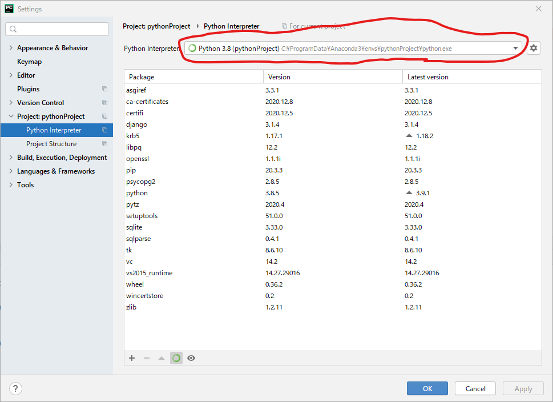The image size is (553, 402).
Task: Select the vs2015_runtime package row
Action: click(333, 273)
